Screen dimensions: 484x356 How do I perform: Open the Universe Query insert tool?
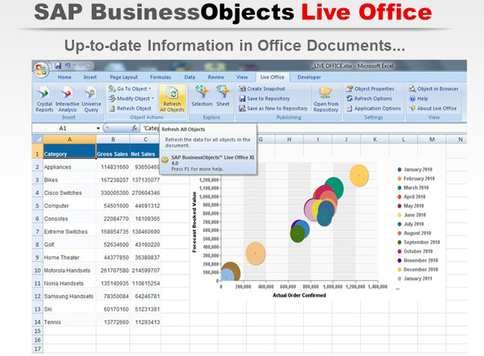[91, 99]
